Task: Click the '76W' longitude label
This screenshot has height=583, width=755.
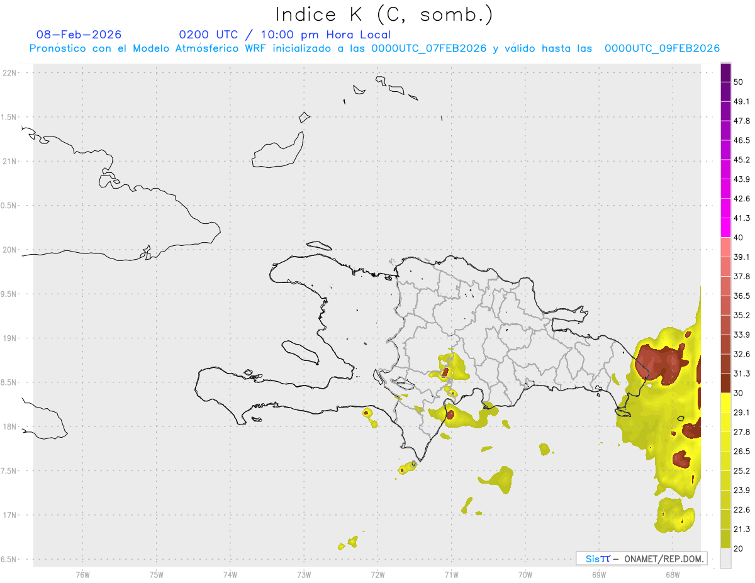Action: tap(82, 574)
